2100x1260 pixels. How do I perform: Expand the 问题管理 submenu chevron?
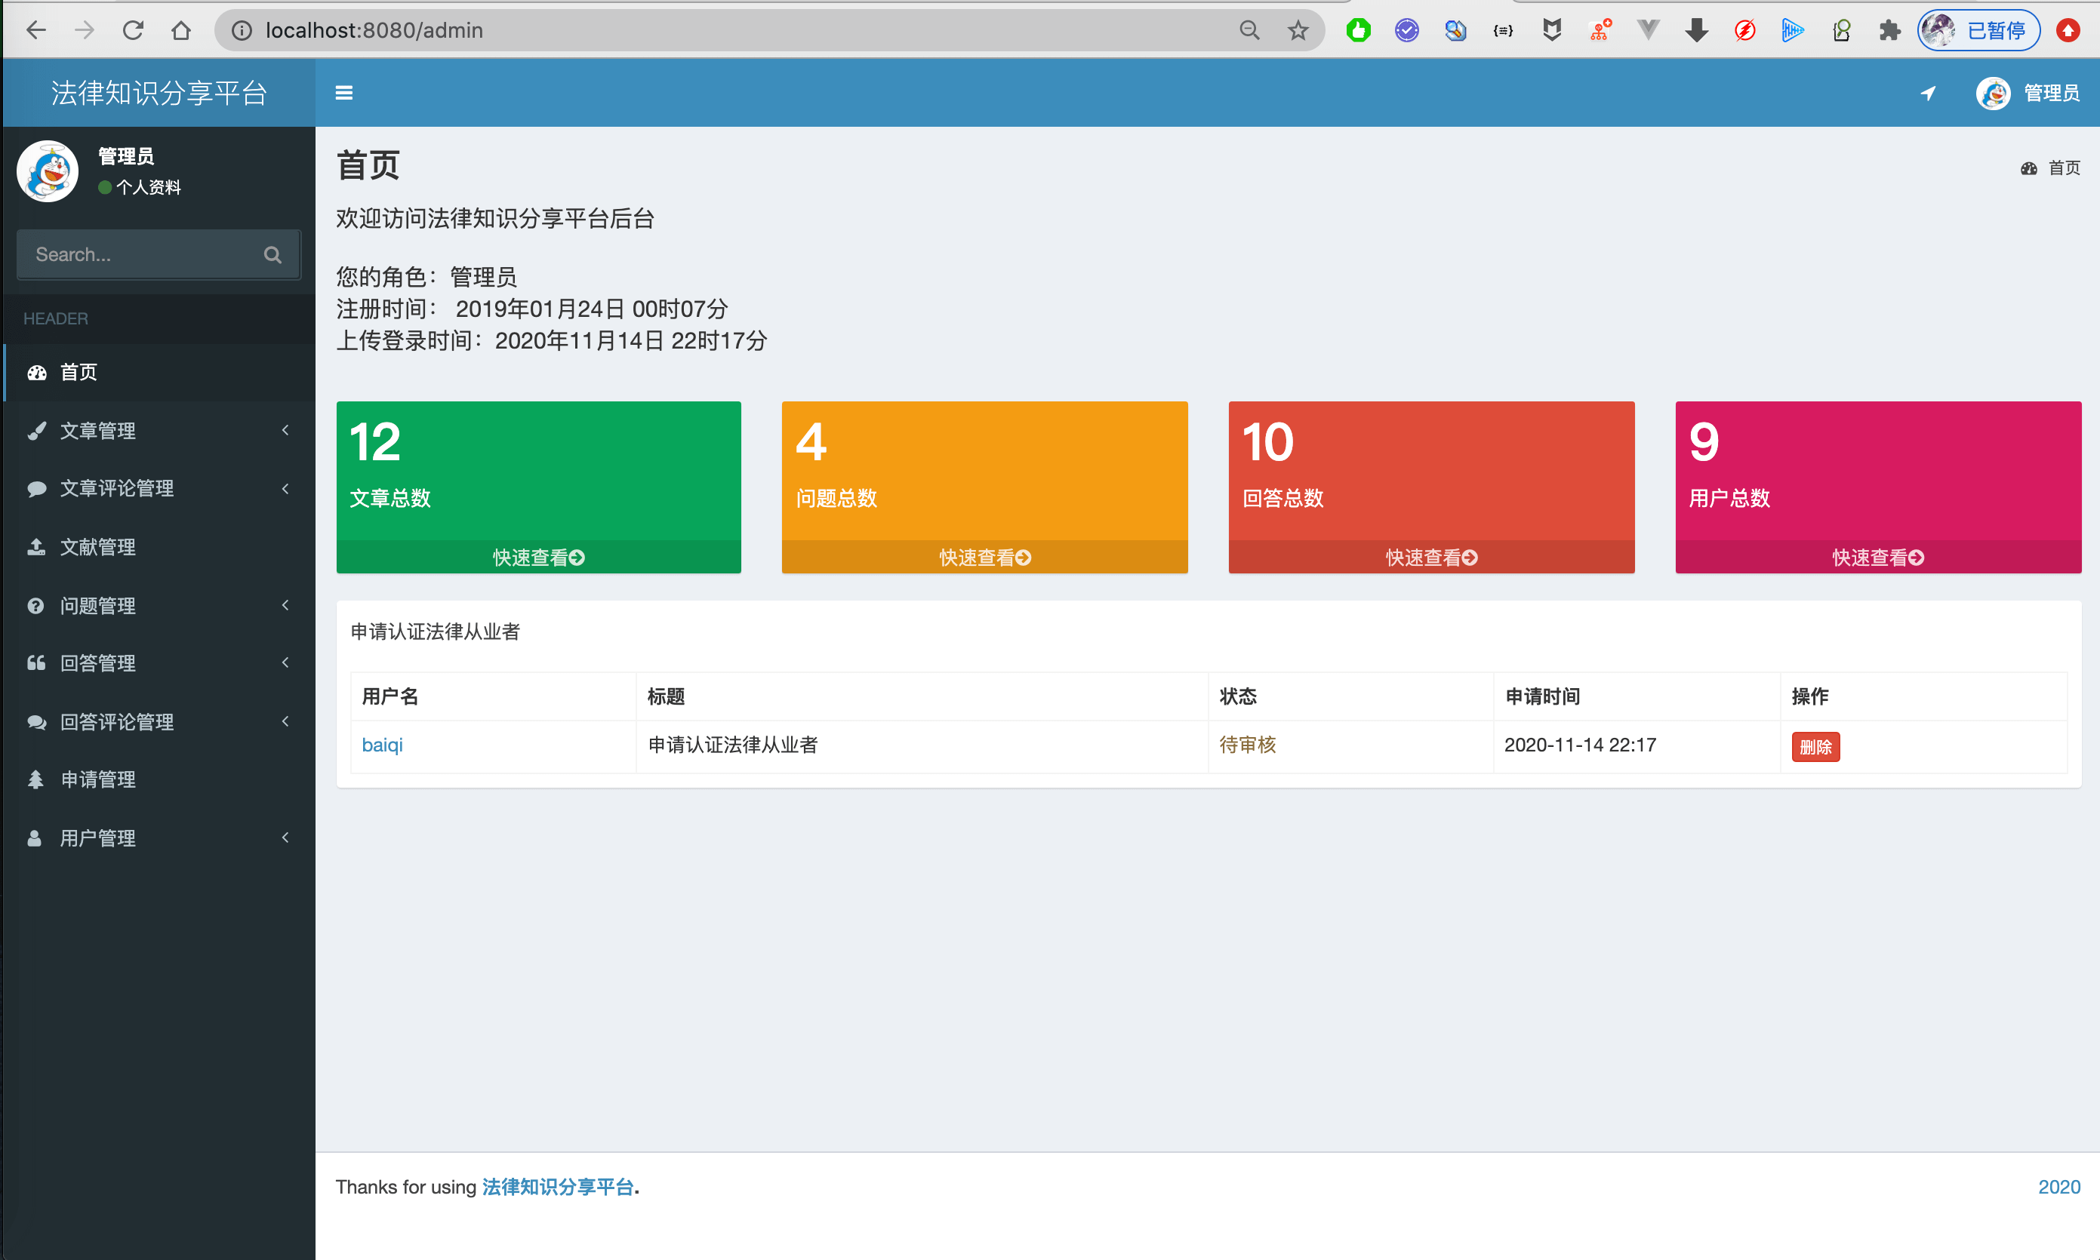click(285, 605)
